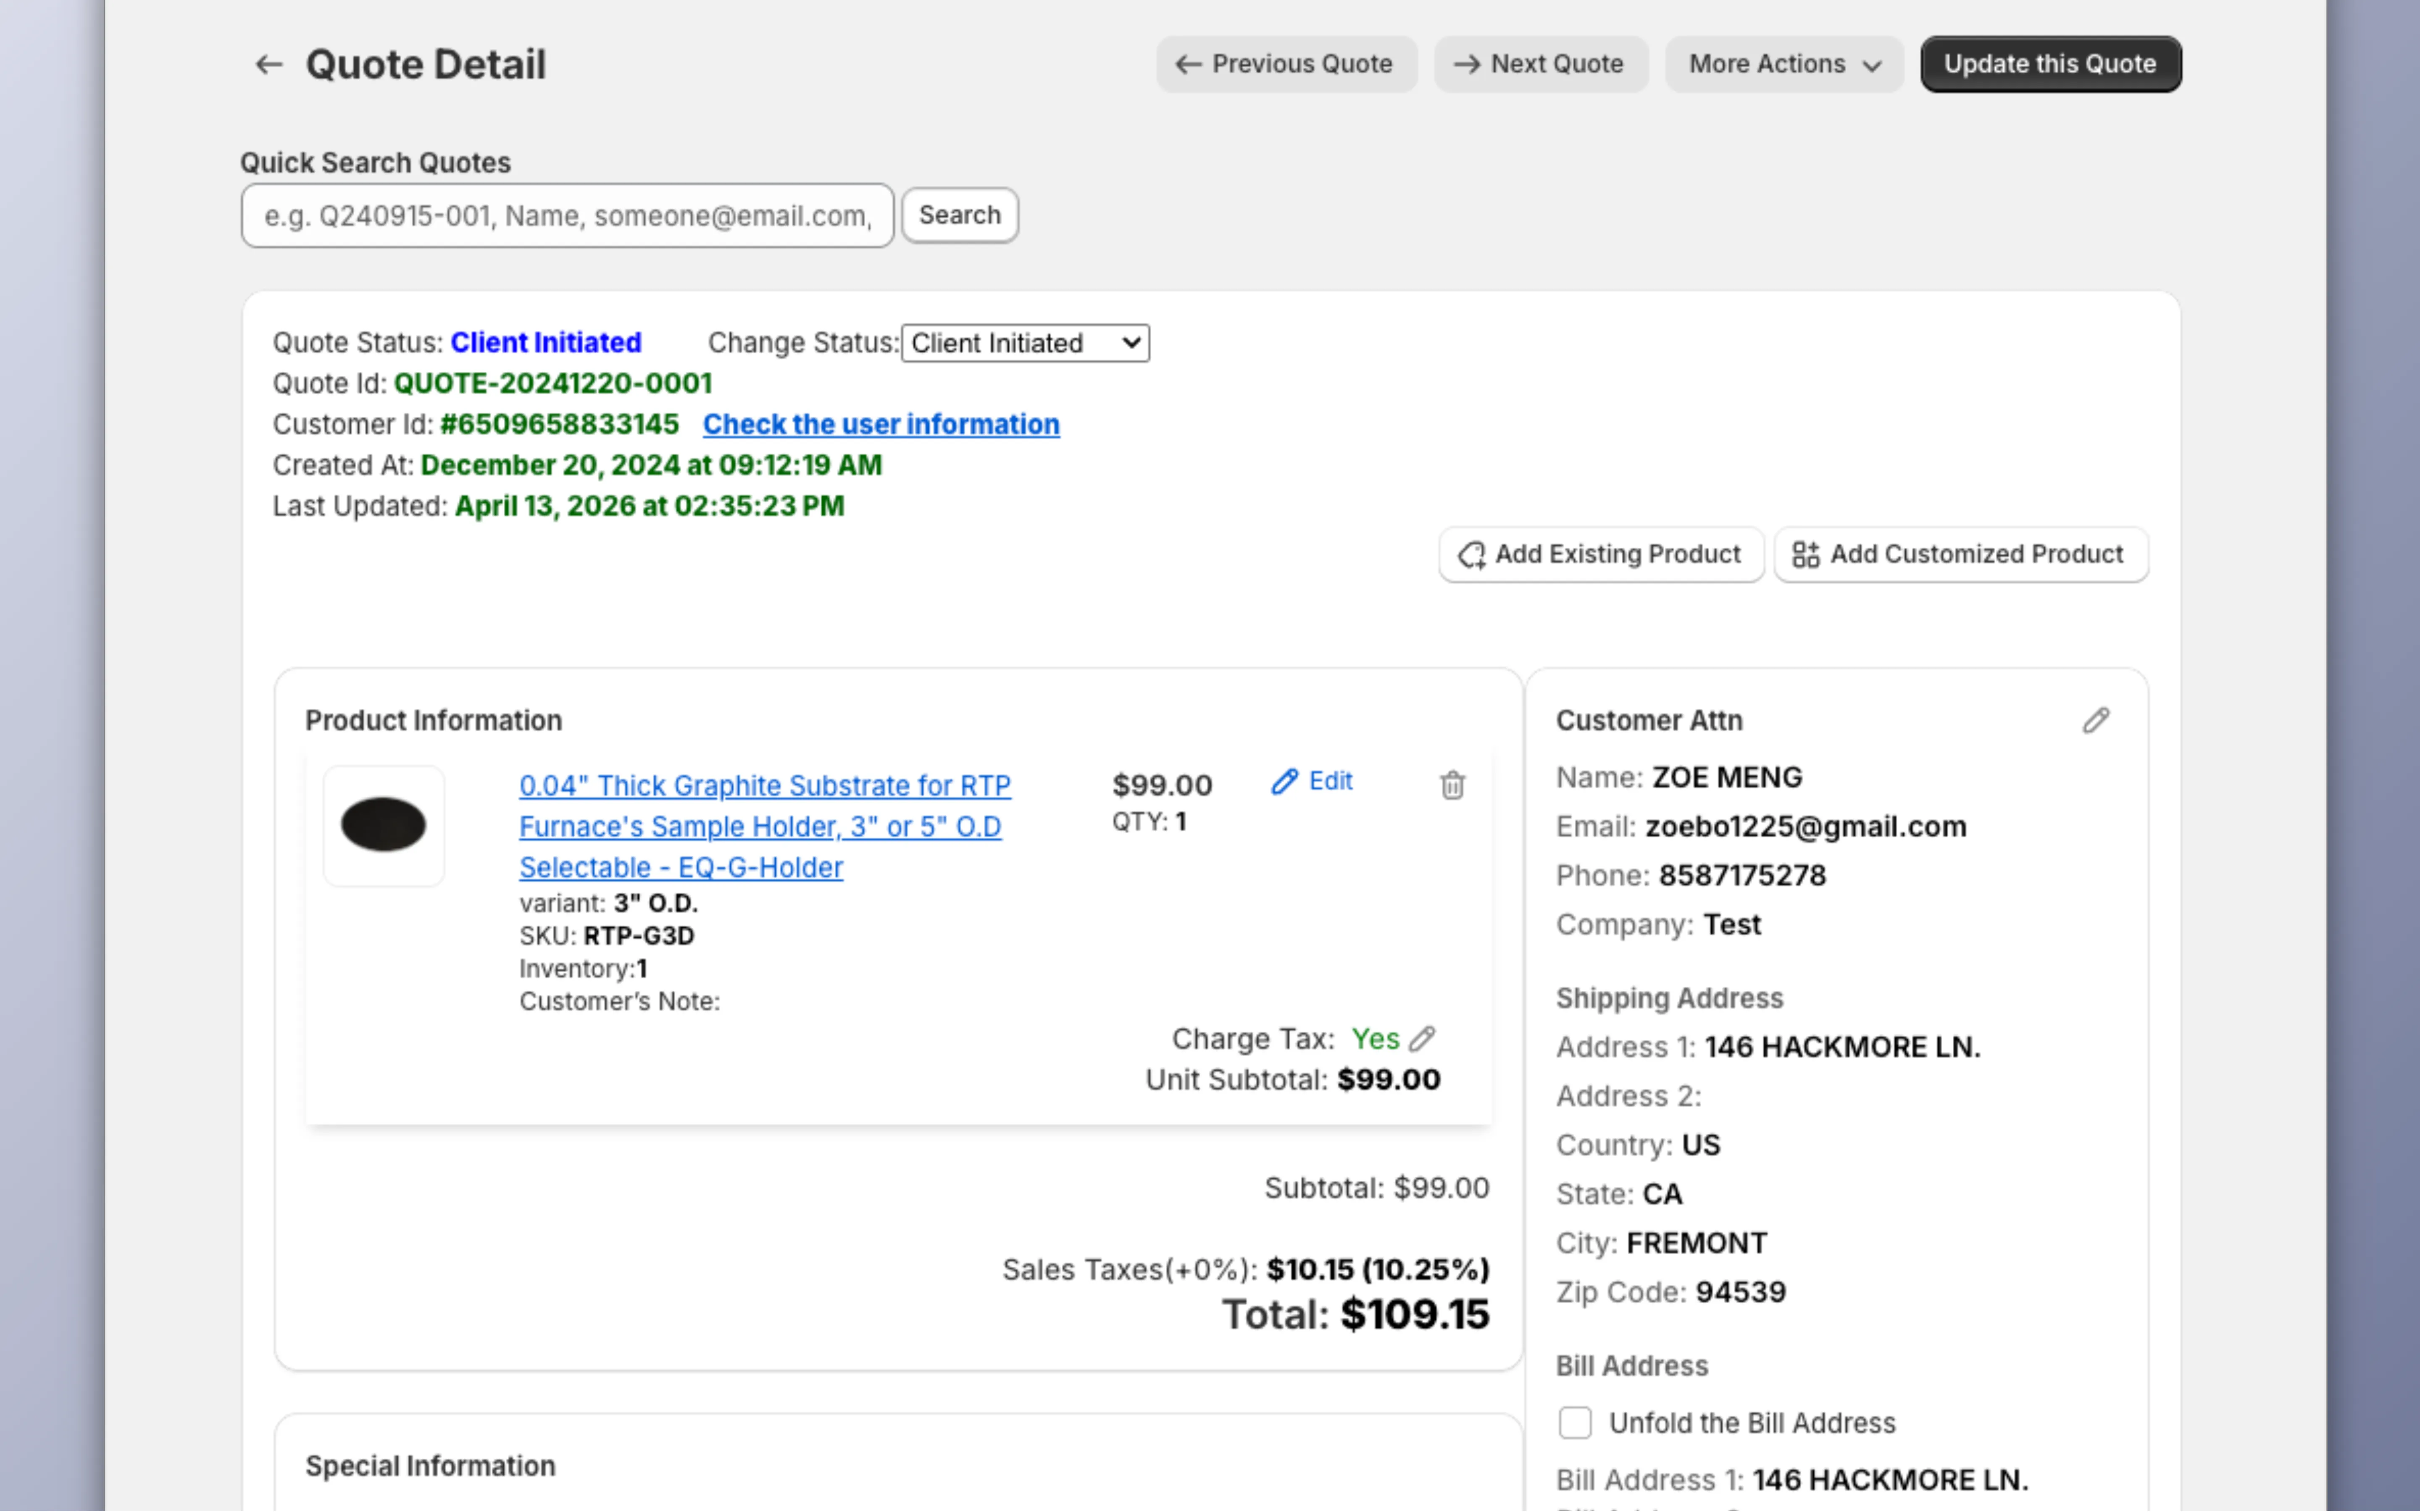Open the Change Status dropdown

(x=1025, y=343)
